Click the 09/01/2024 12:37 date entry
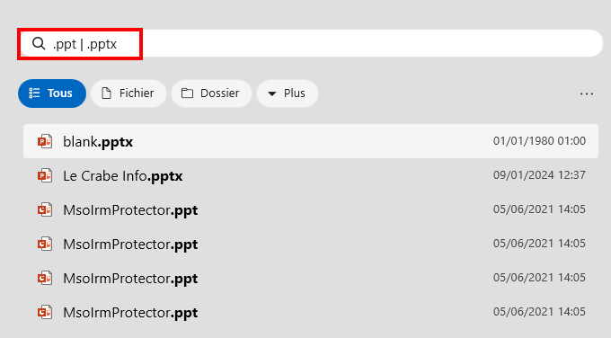The width and height of the screenshot is (611, 338). point(539,175)
